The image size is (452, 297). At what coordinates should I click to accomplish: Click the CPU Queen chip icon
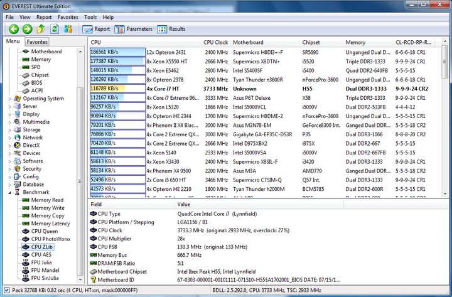point(26,231)
